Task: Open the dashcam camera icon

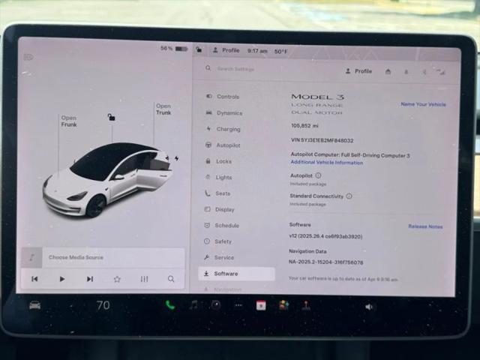Action: pos(216,305)
